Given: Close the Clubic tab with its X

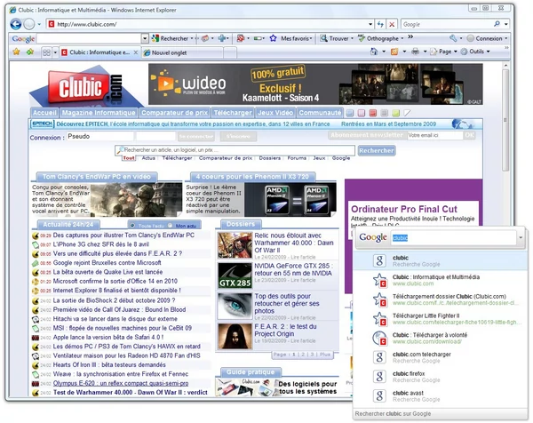Looking at the screenshot, I should click(x=136, y=52).
